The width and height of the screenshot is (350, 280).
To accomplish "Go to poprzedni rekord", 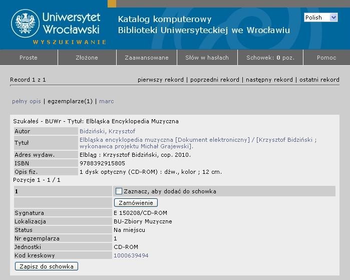I will point(214,80).
